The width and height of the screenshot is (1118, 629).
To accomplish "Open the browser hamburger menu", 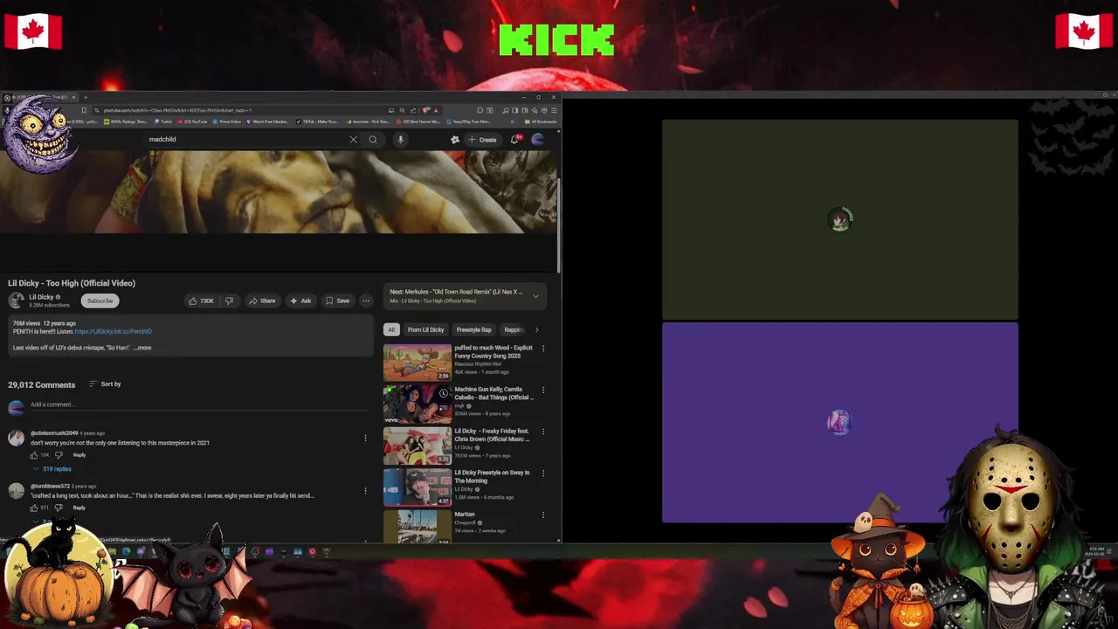I will [x=554, y=110].
